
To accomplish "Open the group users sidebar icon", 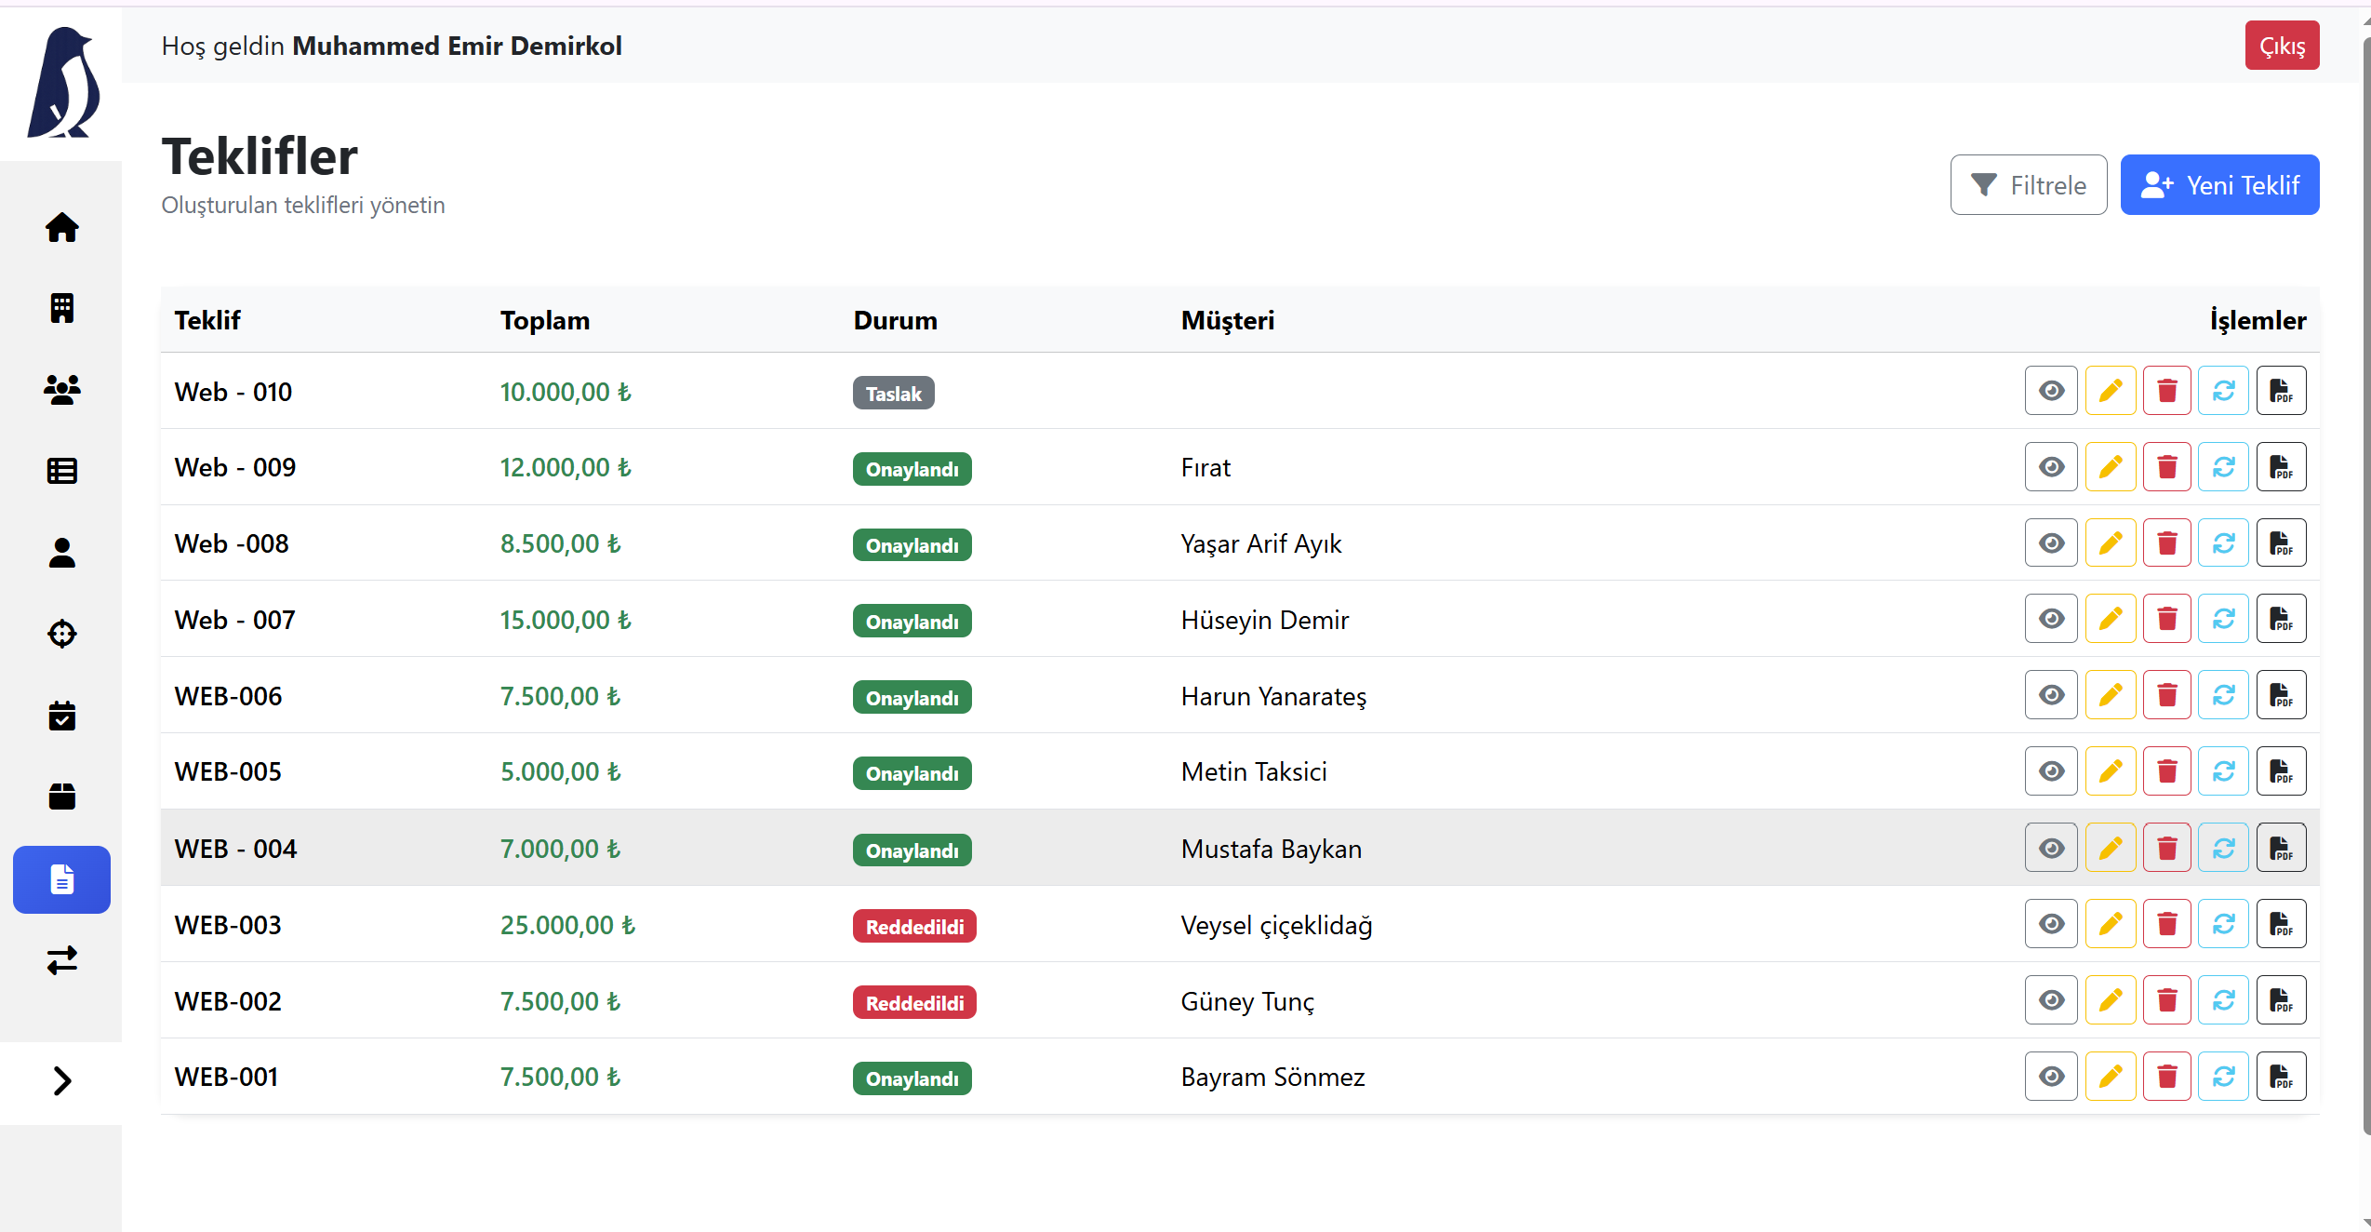I will point(61,389).
